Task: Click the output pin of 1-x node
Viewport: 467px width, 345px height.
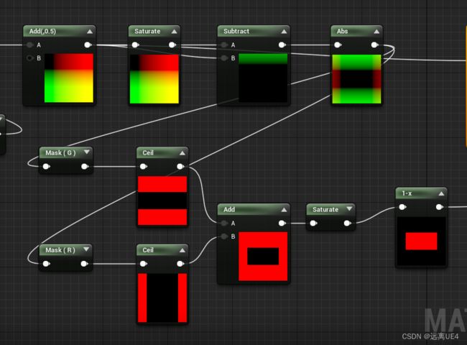Action: 440,207
